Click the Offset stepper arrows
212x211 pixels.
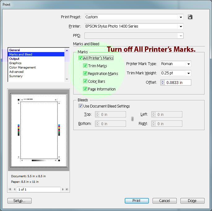[163, 82]
